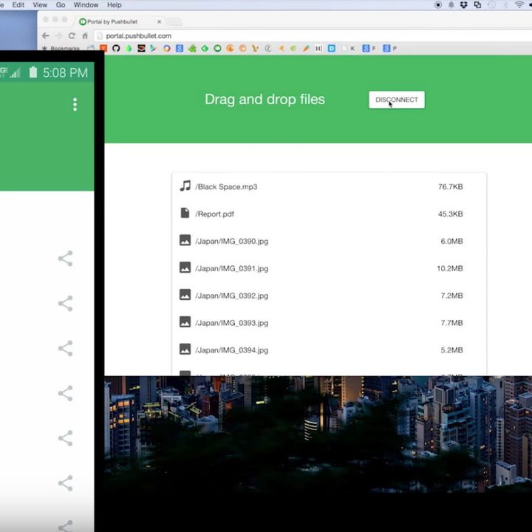Focus the portal.pushbullet.com address bar

(x=312, y=35)
